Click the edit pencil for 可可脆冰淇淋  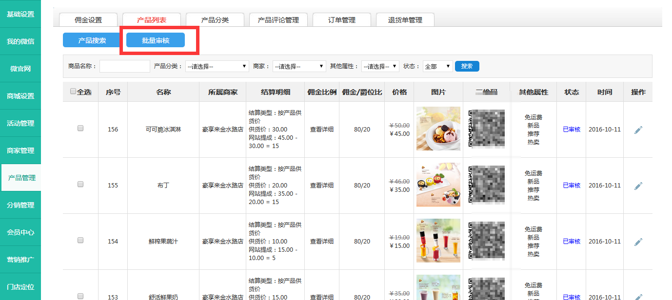click(638, 130)
